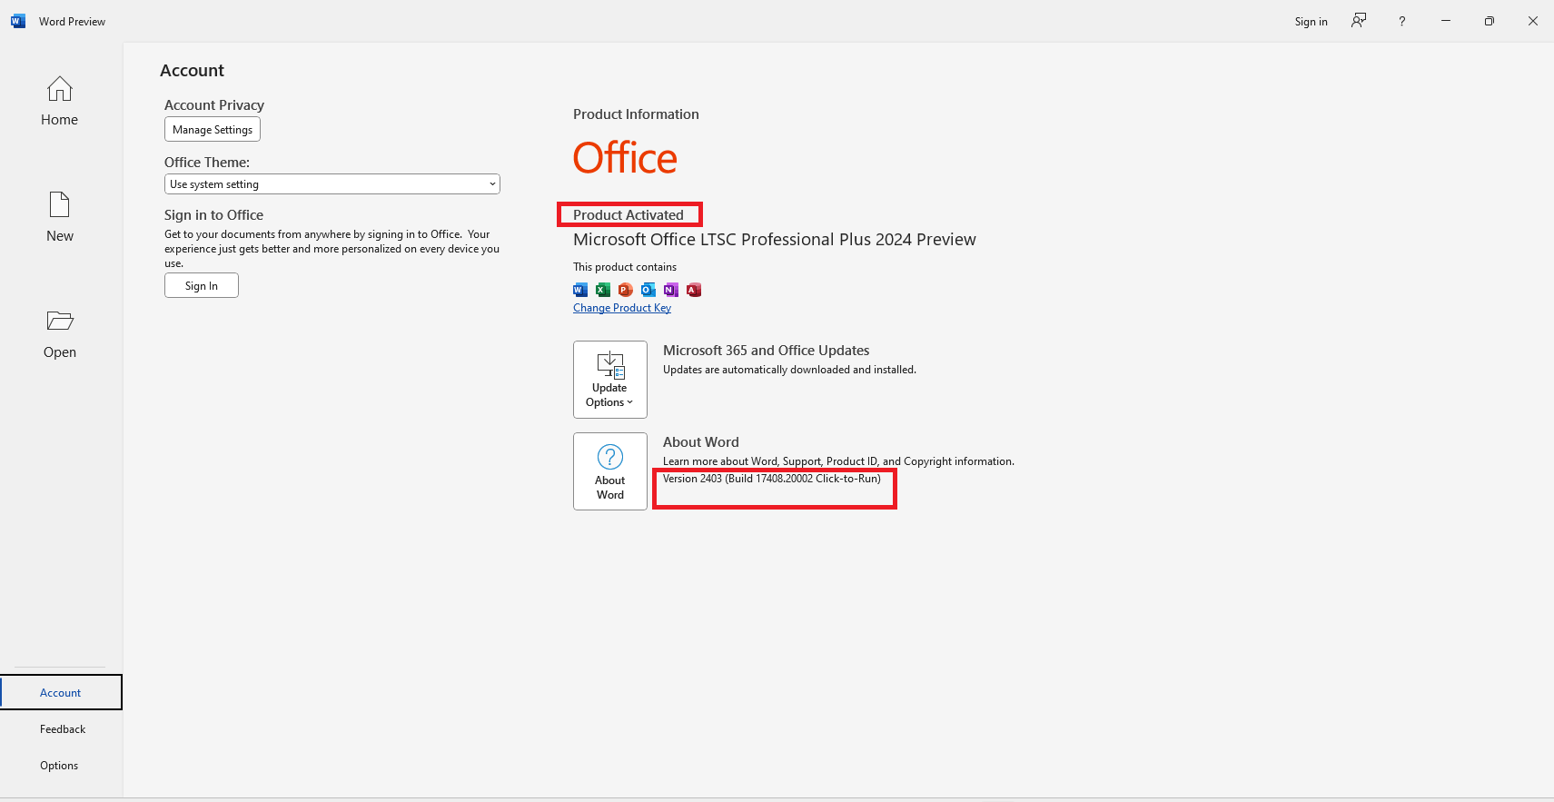Click the OneNote product icon
The height and width of the screenshot is (802, 1554).
671,290
